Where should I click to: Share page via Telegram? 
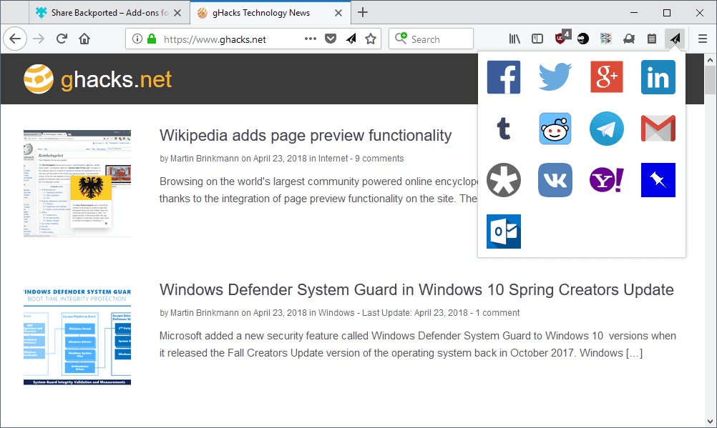point(606,129)
